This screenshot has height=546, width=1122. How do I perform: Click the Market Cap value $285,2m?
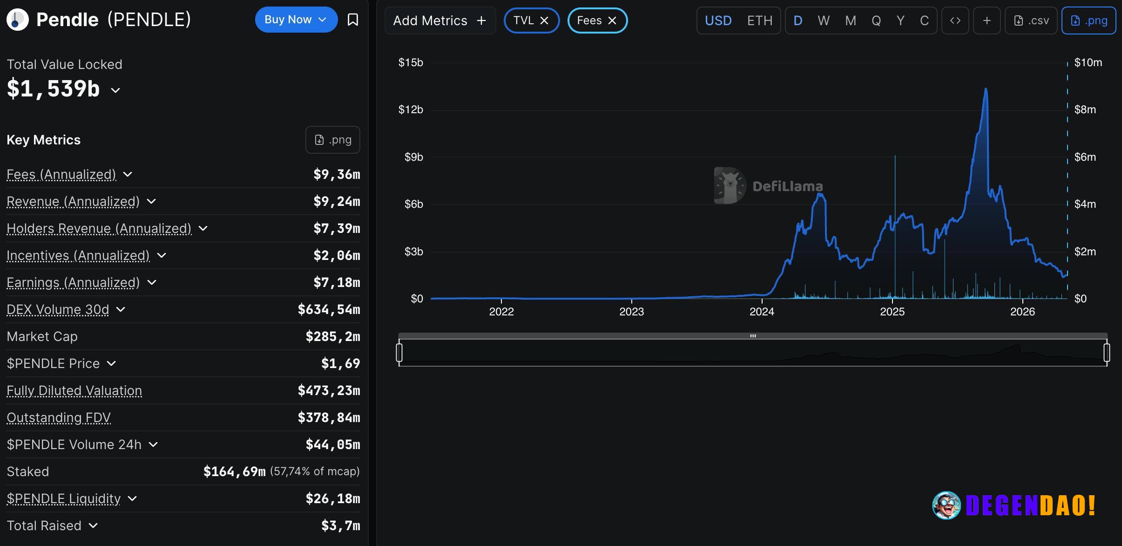(333, 336)
